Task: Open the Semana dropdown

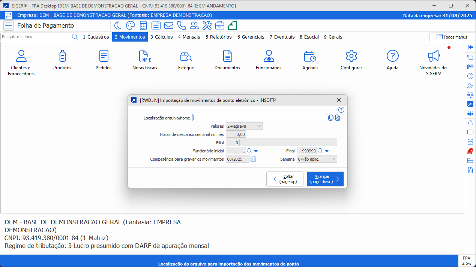Action: [x=317, y=159]
